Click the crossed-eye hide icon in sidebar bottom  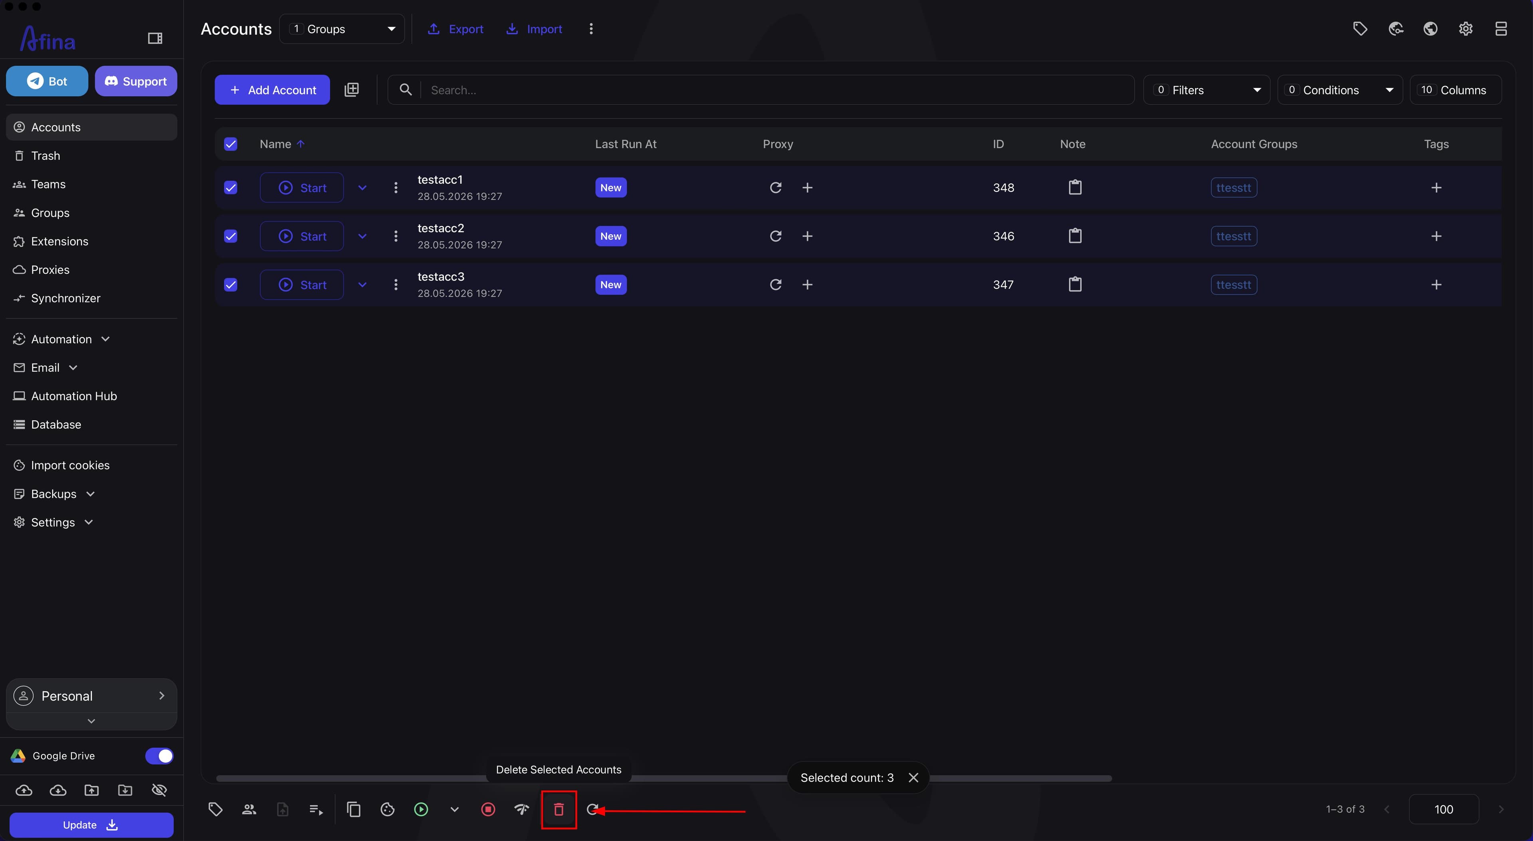tap(159, 790)
